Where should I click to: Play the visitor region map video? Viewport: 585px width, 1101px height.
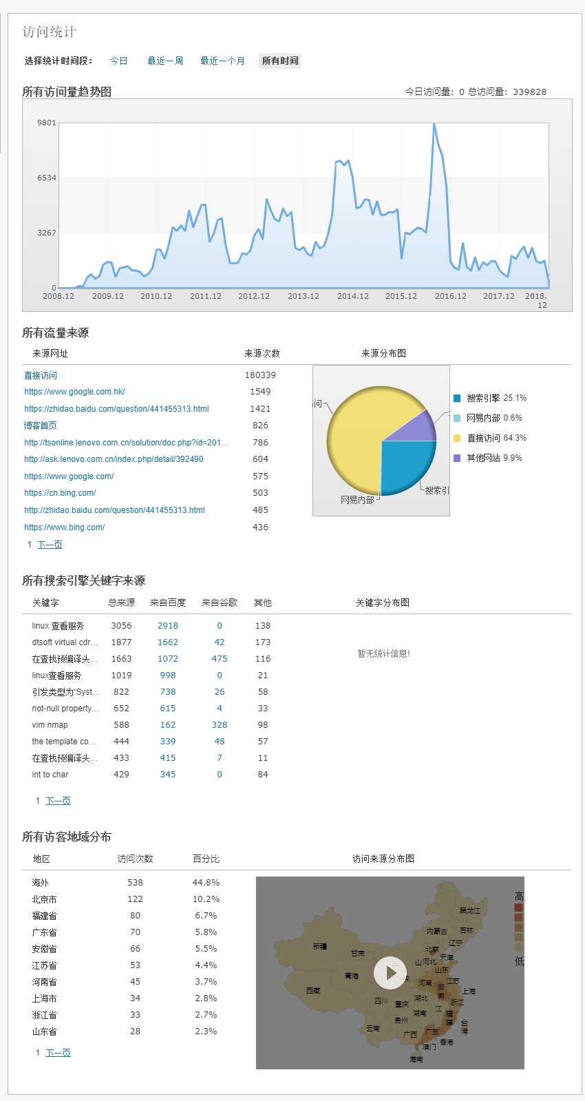tap(390, 972)
